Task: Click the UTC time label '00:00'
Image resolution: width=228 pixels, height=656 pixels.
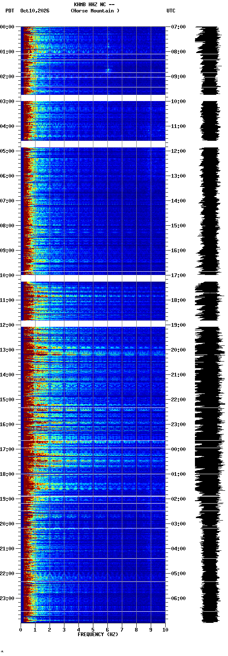Action: [178, 449]
